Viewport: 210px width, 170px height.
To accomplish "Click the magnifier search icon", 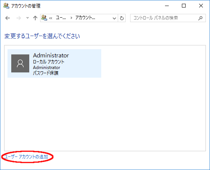I will pos(200,18).
